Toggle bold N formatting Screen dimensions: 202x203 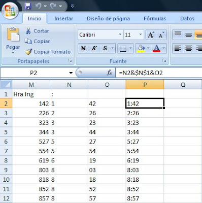point(83,48)
